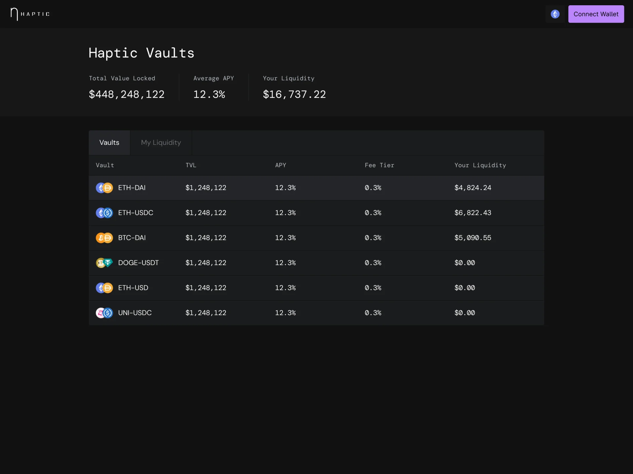Click the TVL value in ETH-USD row
The width and height of the screenshot is (633, 474).
click(x=206, y=288)
